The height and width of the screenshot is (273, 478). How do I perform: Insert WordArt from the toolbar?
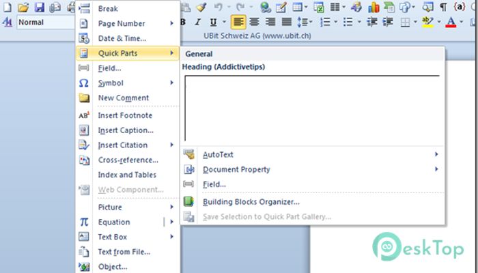(356, 7)
